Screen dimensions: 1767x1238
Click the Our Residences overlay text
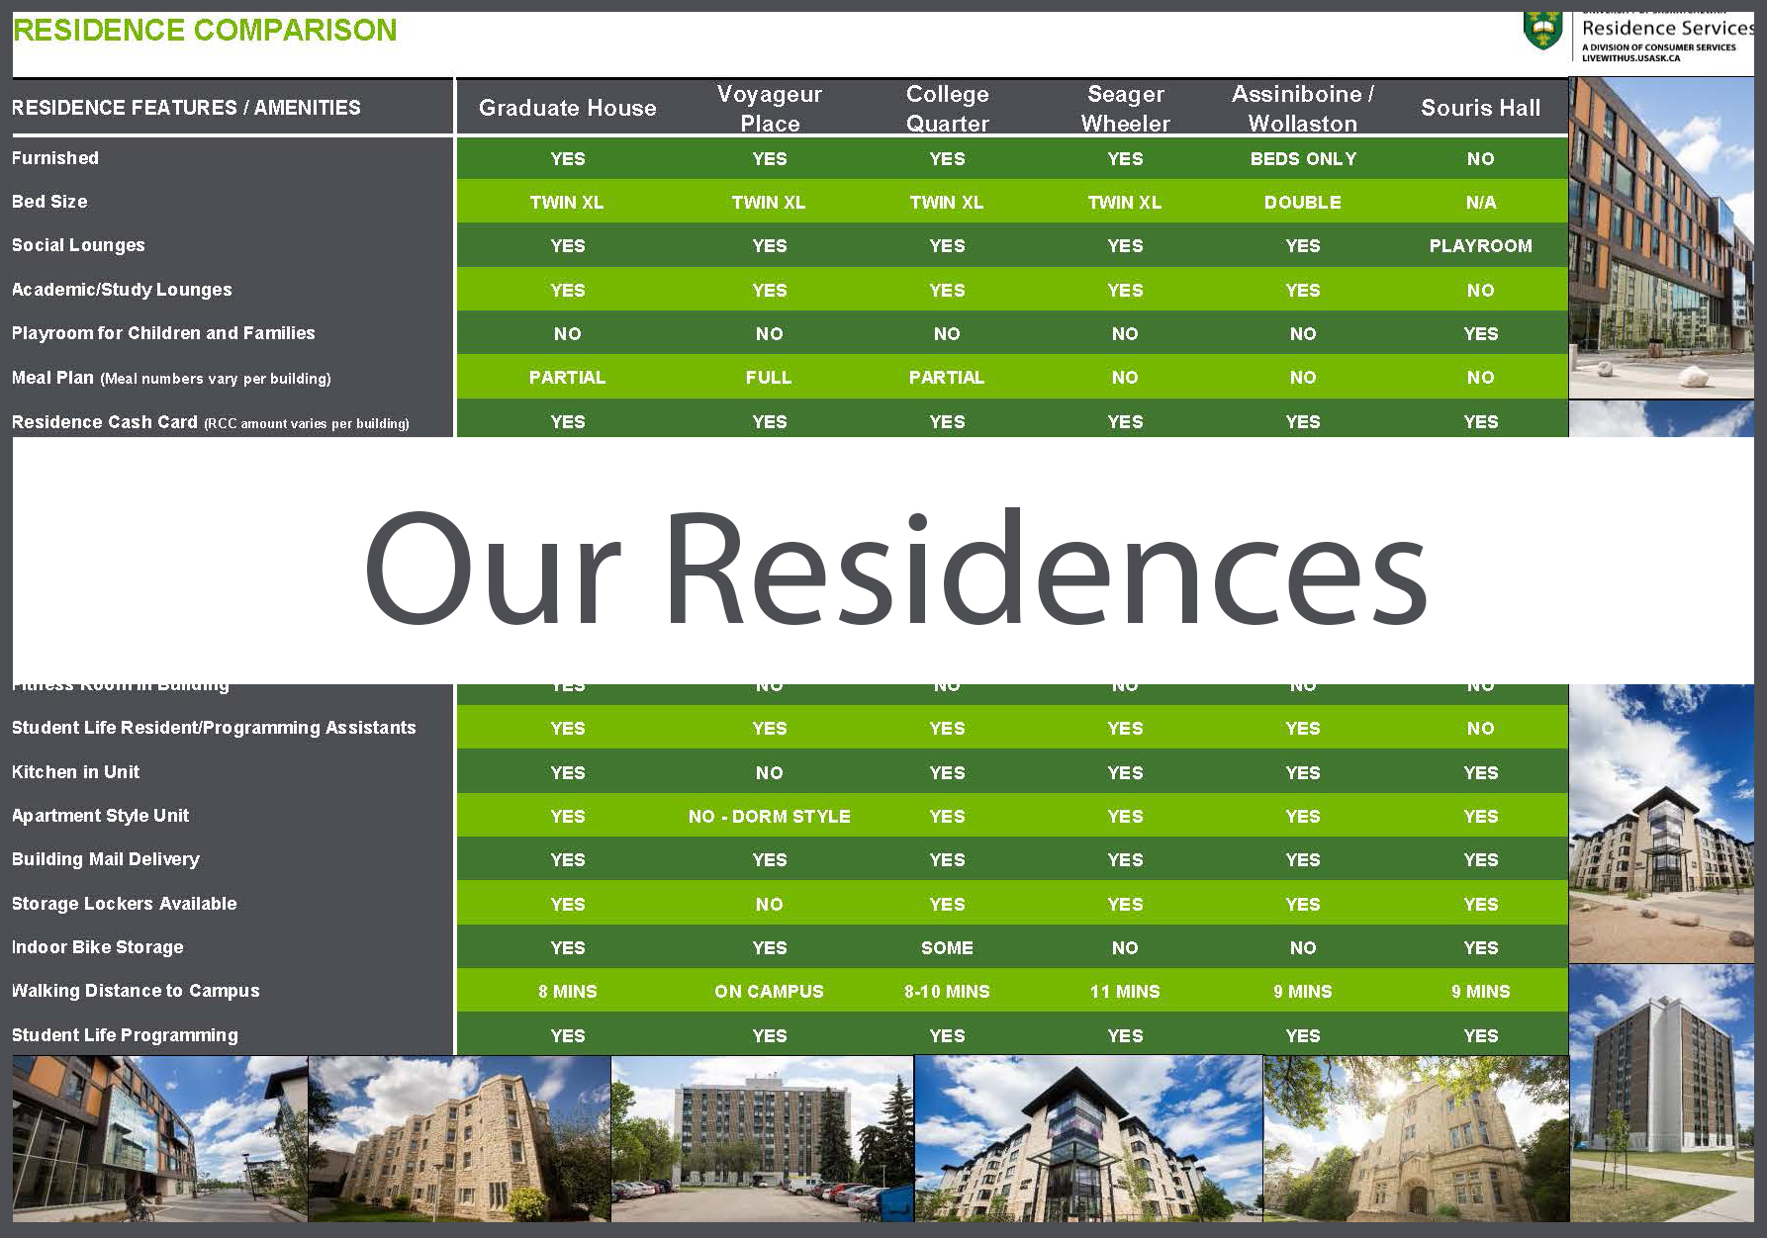pos(891,567)
